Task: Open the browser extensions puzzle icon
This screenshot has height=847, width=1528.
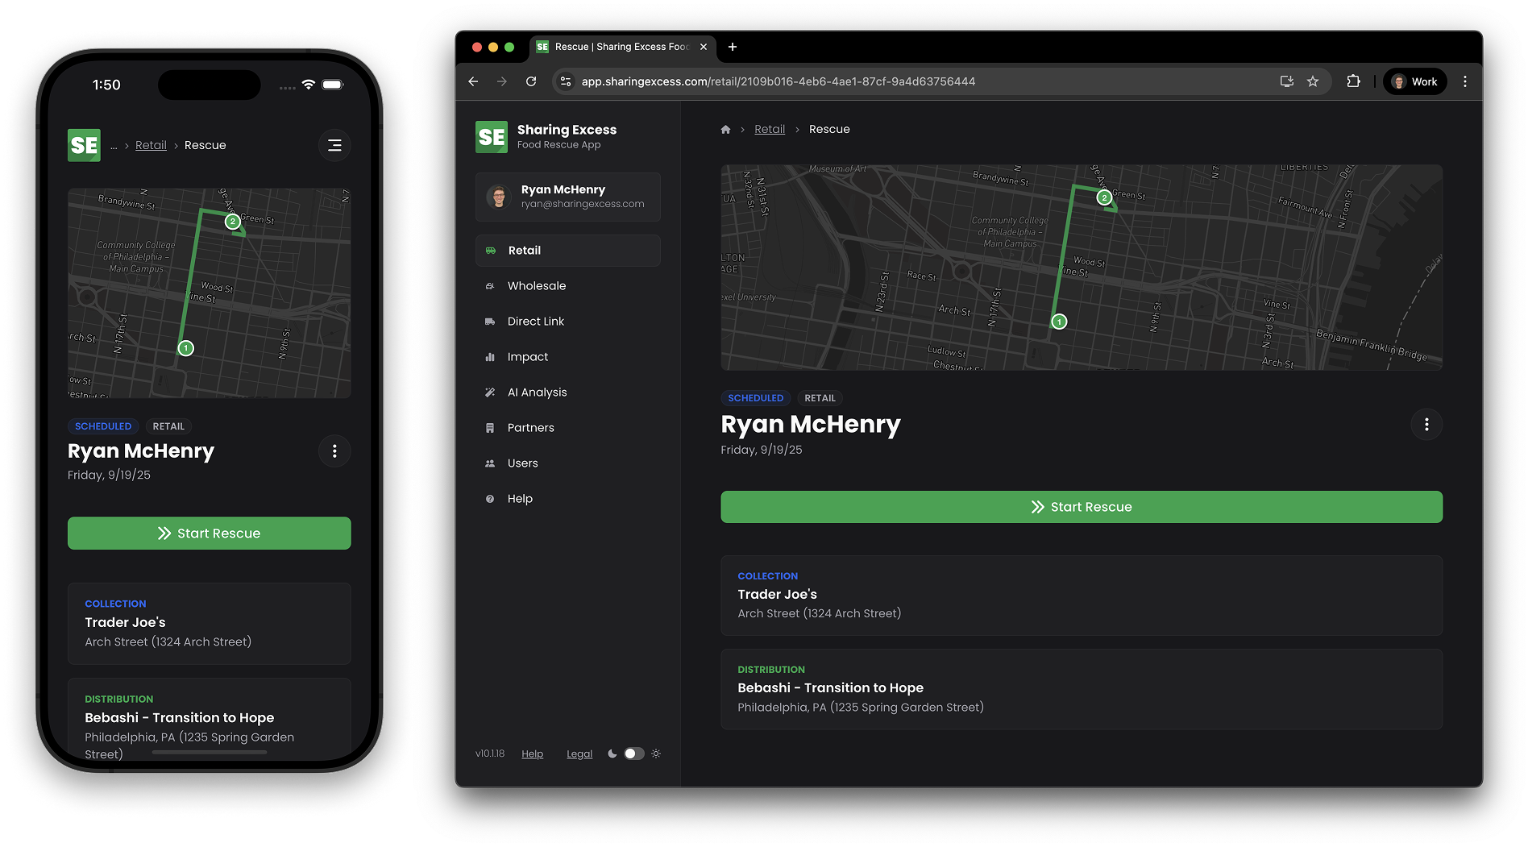Action: [x=1353, y=81]
